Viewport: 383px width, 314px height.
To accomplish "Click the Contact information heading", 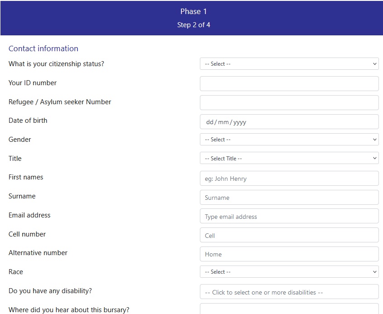I will coord(44,48).
